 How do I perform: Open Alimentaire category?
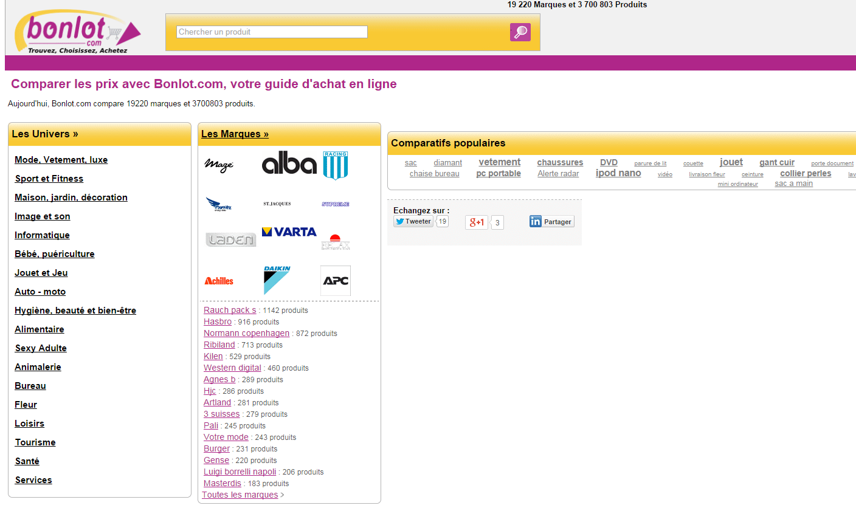(x=40, y=329)
